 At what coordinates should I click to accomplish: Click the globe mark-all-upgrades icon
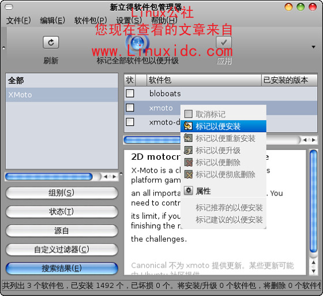click(x=137, y=43)
